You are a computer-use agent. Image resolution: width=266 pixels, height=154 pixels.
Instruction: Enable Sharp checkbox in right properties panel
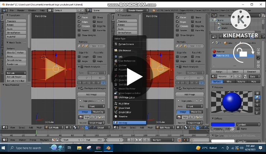[x=193, y=17]
